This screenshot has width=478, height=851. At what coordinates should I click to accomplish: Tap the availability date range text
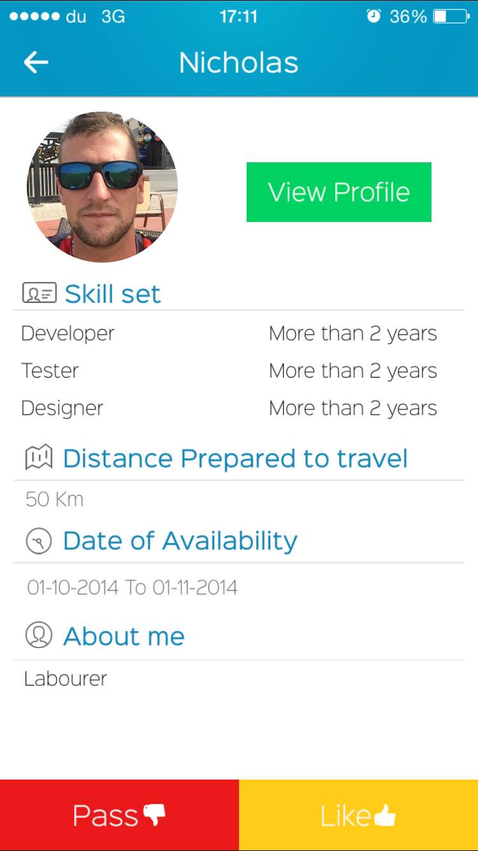[132, 587]
